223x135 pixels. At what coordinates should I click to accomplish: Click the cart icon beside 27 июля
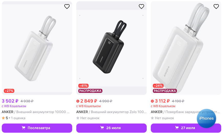(177, 128)
